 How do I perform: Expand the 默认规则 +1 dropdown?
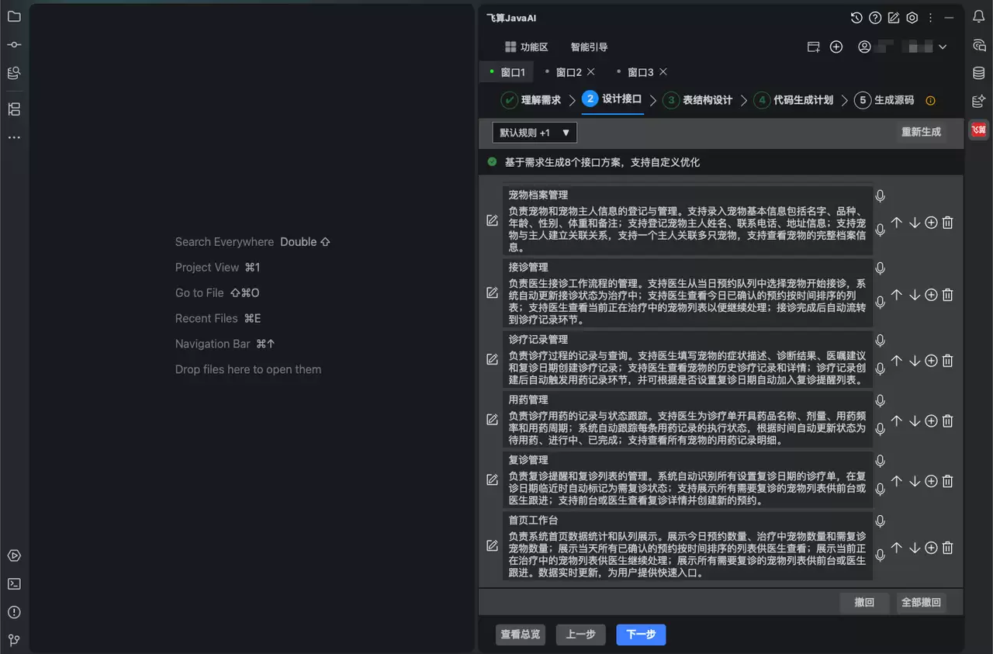tap(535, 133)
